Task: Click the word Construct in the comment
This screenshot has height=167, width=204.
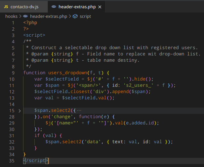Action: point(44,48)
